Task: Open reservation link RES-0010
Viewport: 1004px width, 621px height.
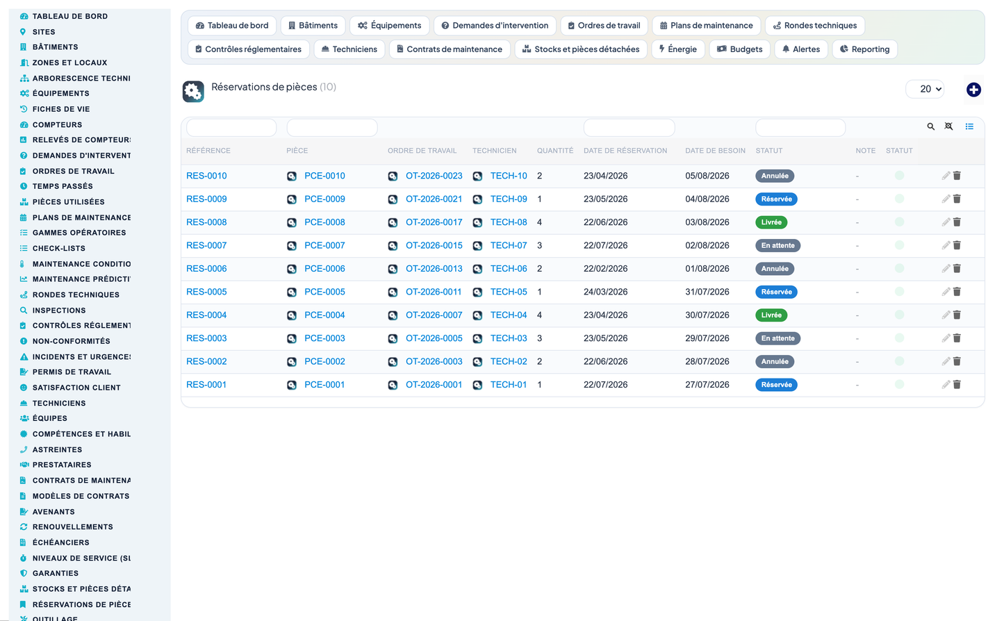Action: pos(206,176)
